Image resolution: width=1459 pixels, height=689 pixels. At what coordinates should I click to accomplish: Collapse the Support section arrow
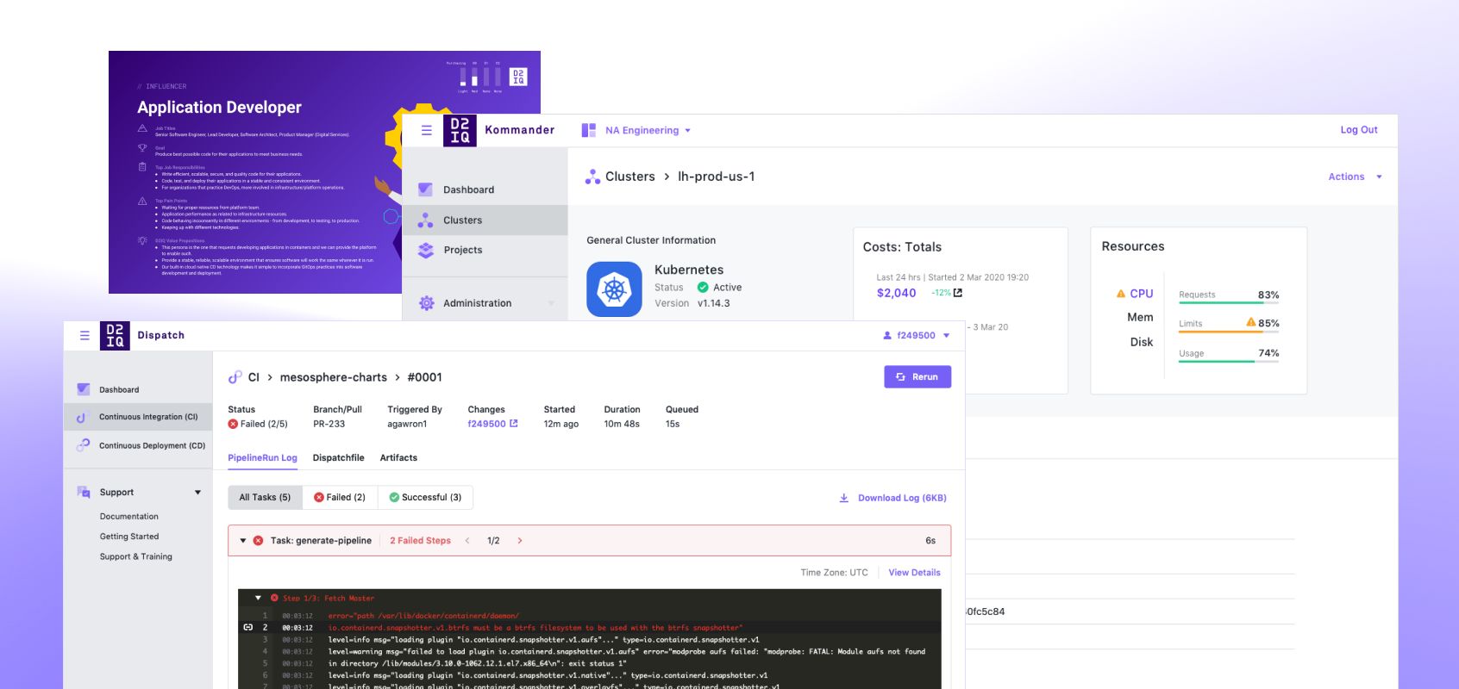[x=197, y=493]
